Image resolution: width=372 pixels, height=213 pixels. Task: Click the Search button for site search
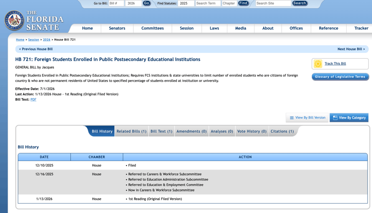click(x=300, y=3)
